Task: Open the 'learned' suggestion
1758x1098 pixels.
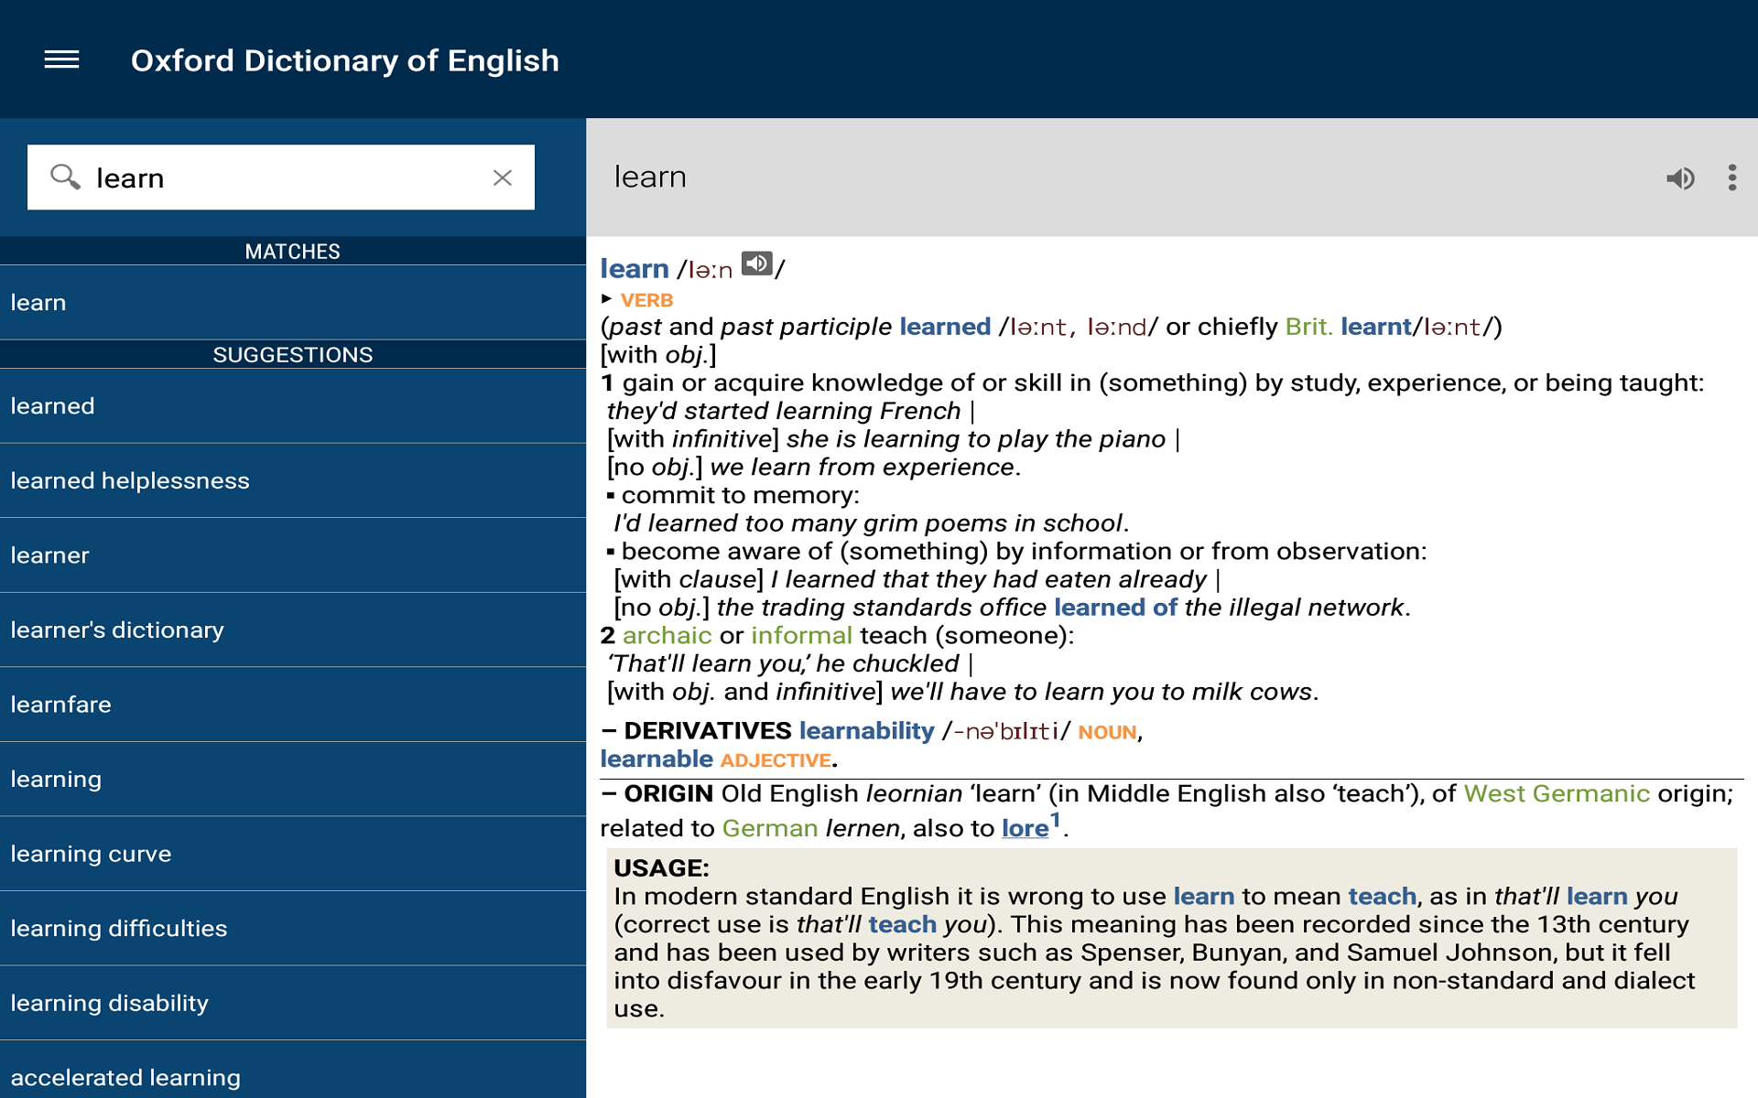Action: pyautogui.click(x=293, y=406)
